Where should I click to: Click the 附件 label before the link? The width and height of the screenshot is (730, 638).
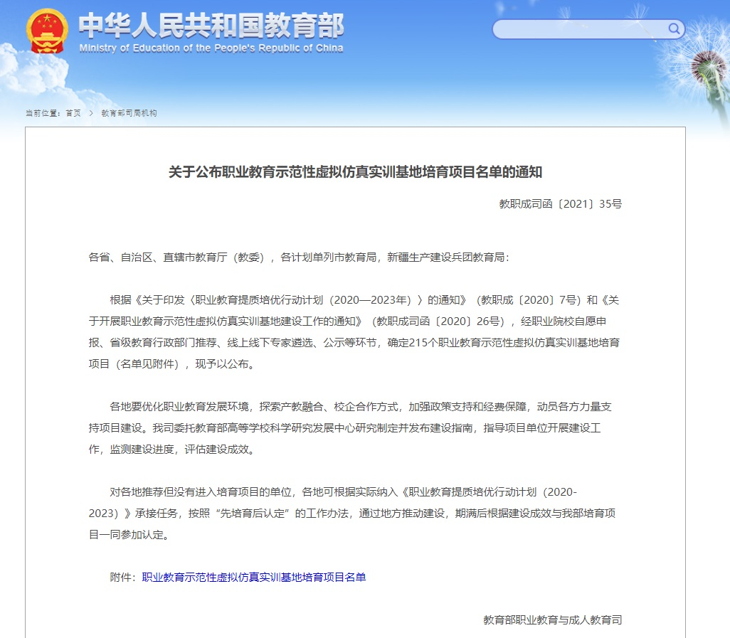[122, 577]
